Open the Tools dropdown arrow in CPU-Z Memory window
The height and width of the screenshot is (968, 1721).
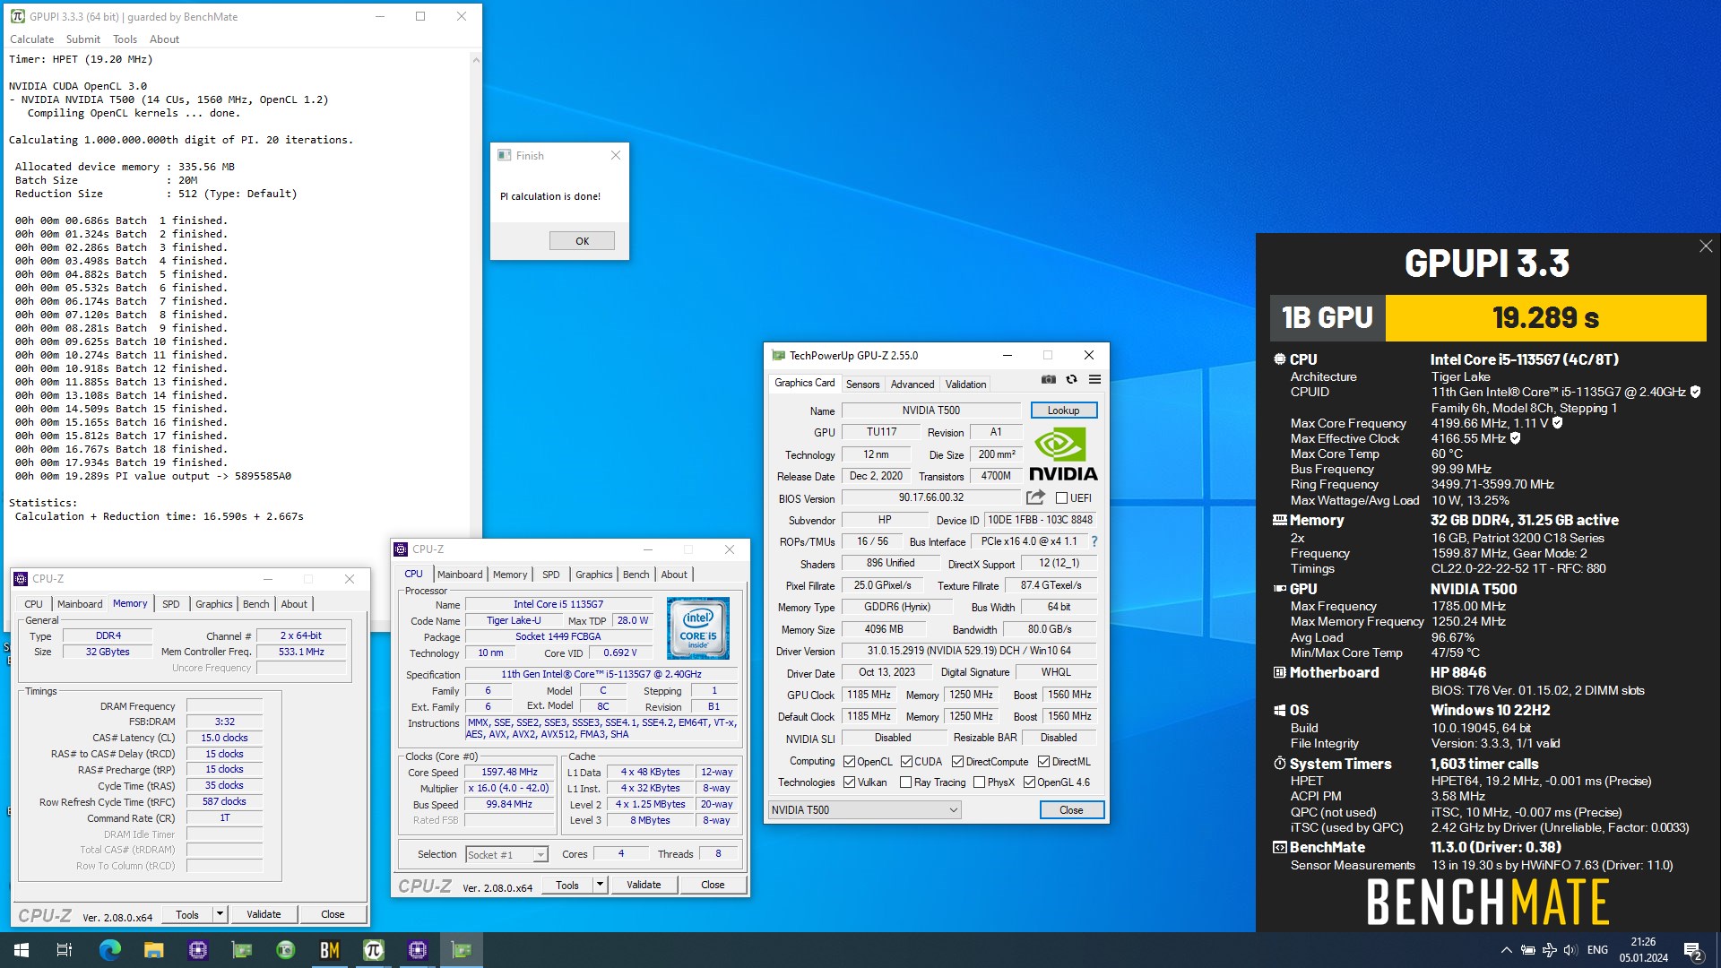pos(220,914)
